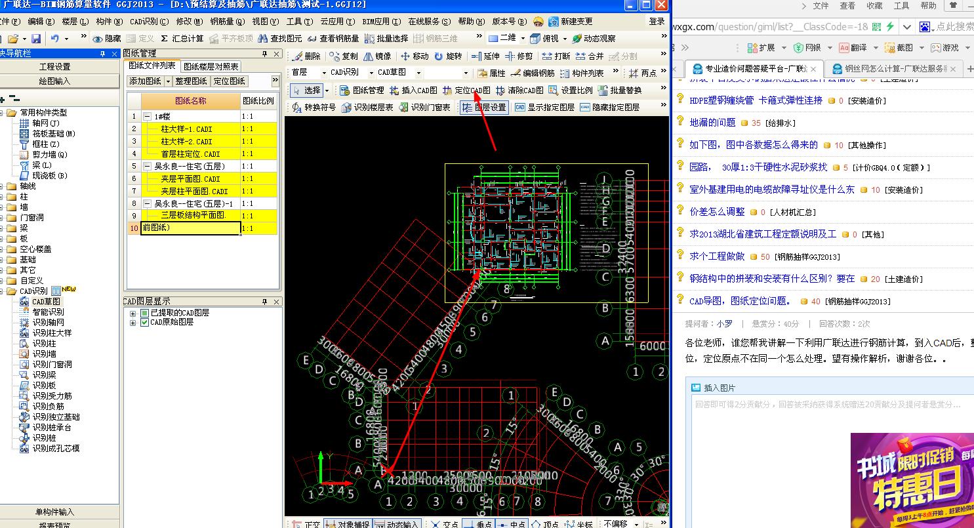Click the 批量选择 batch select tool
Screen dimensions: 974x528
387,39
